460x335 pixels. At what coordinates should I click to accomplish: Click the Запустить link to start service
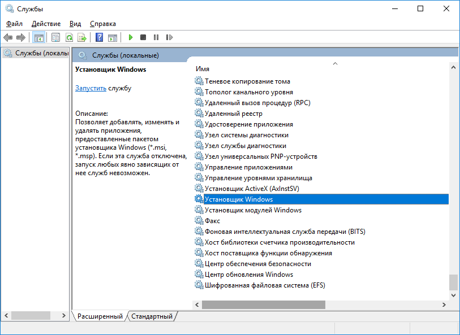(91, 88)
